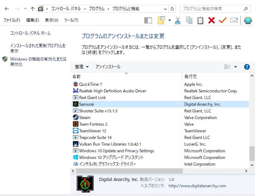
Task: Click the TeamViewer 12 icon
Action: click(x=75, y=131)
